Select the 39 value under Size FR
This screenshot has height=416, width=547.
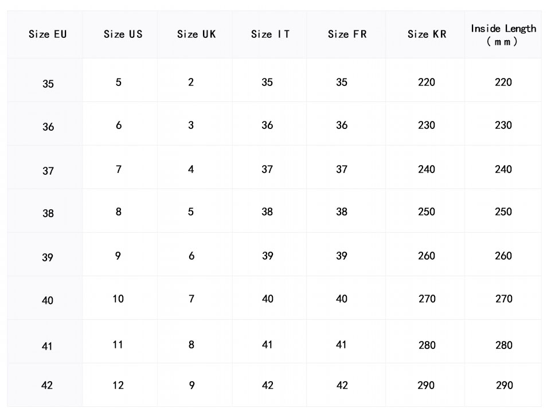(342, 256)
